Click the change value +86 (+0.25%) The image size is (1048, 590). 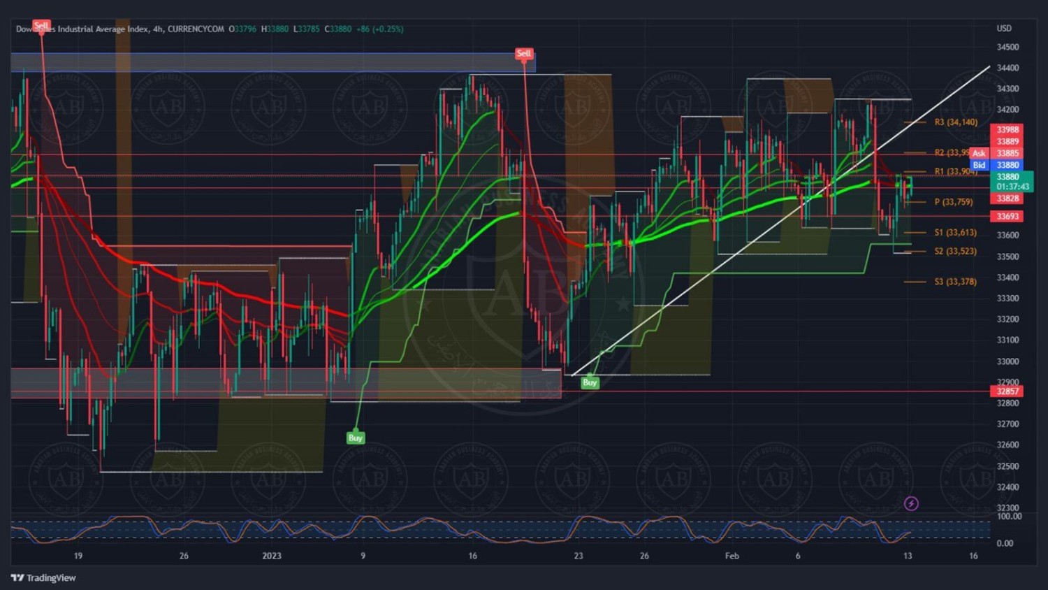coord(379,29)
